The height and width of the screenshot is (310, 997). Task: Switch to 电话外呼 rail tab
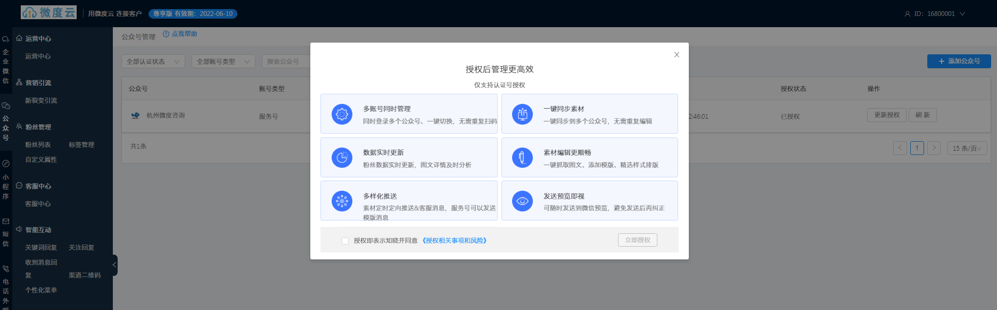[x=6, y=287]
